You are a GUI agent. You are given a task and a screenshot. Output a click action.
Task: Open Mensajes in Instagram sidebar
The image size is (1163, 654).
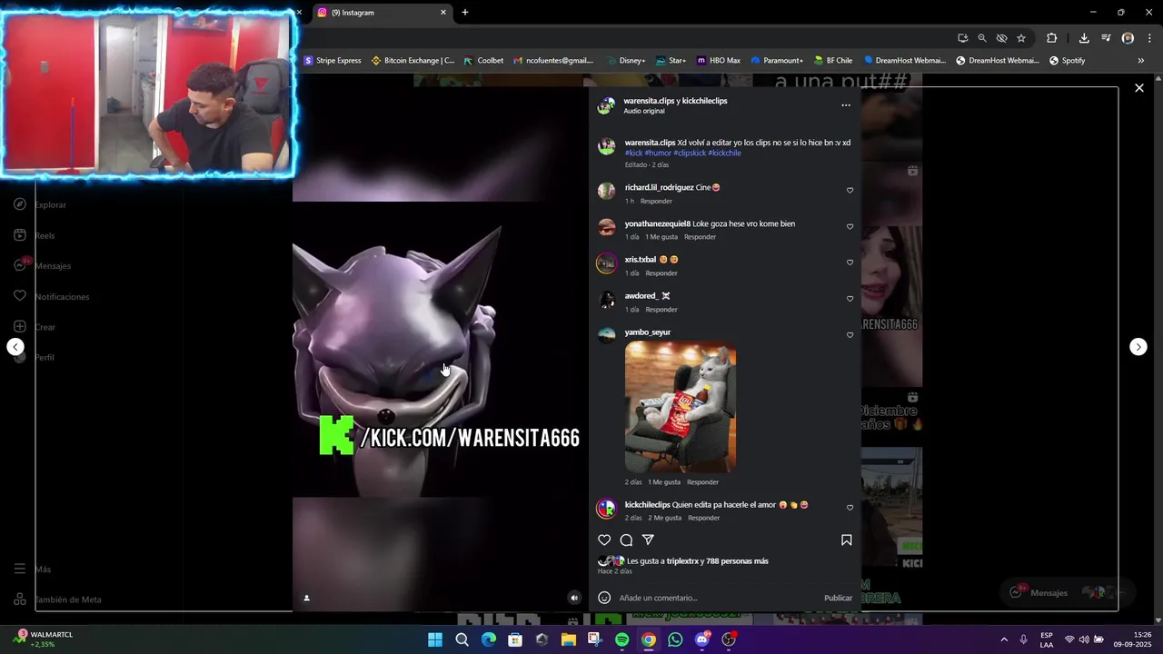click(x=42, y=266)
